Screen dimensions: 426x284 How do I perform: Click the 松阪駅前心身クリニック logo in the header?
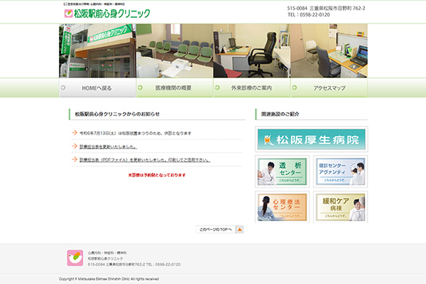click(x=107, y=13)
